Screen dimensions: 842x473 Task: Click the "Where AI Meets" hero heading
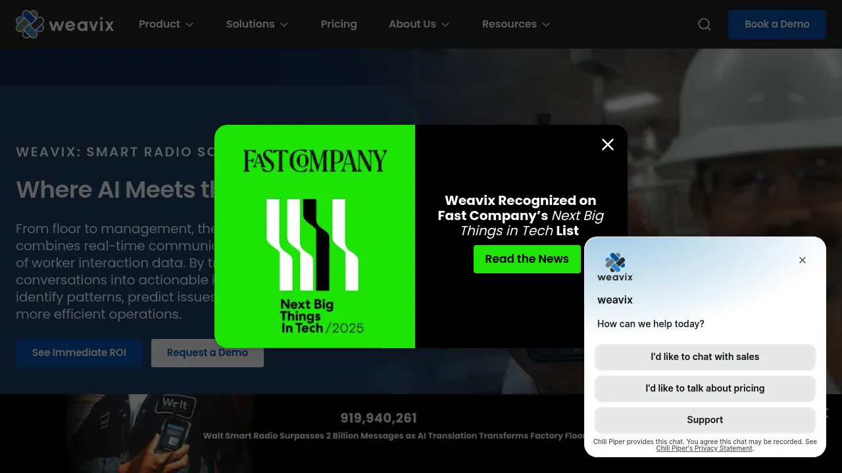[115, 190]
